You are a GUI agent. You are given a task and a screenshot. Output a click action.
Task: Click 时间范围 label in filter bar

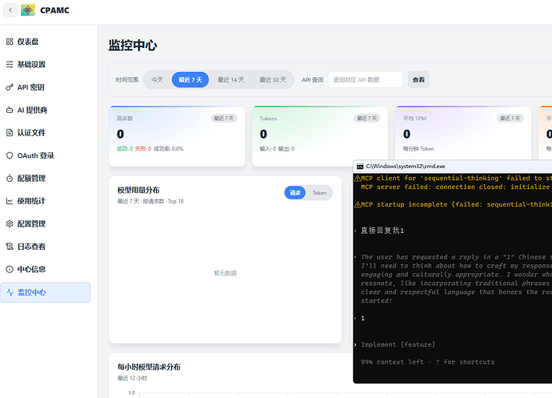coord(127,79)
